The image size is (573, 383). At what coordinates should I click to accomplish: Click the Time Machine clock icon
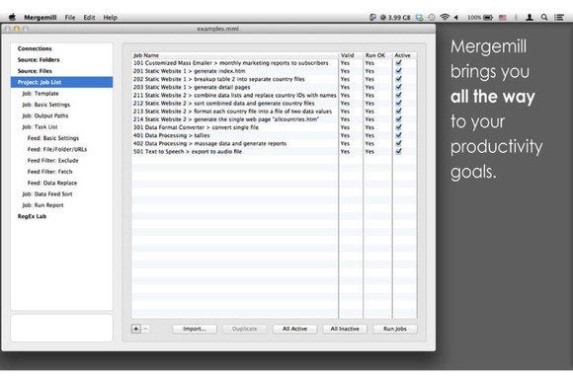click(x=432, y=17)
